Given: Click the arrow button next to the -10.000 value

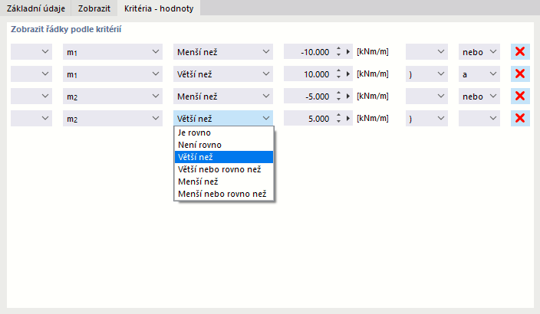Looking at the screenshot, I should [348, 52].
